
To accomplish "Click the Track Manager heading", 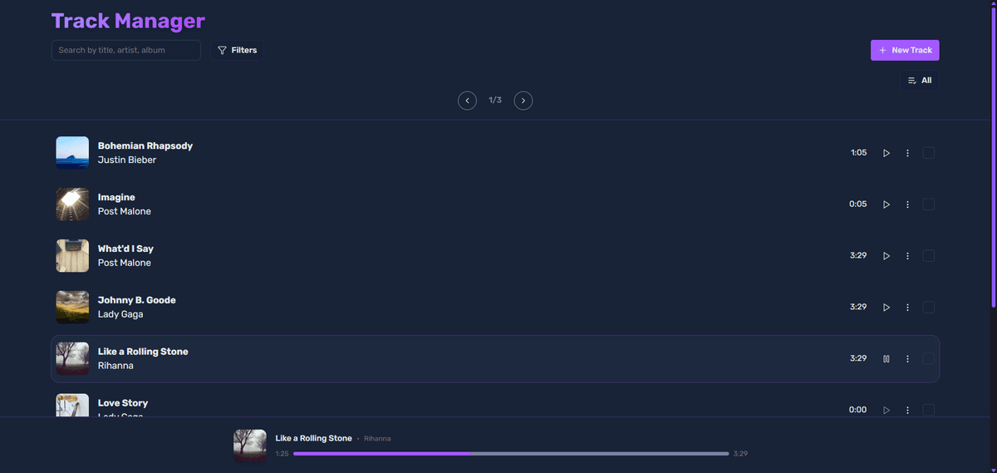I will 128,21.
